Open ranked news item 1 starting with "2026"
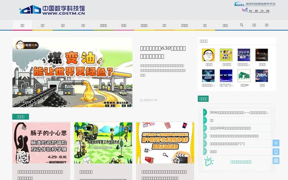The width and height of the screenshot is (288, 180). 240,112
